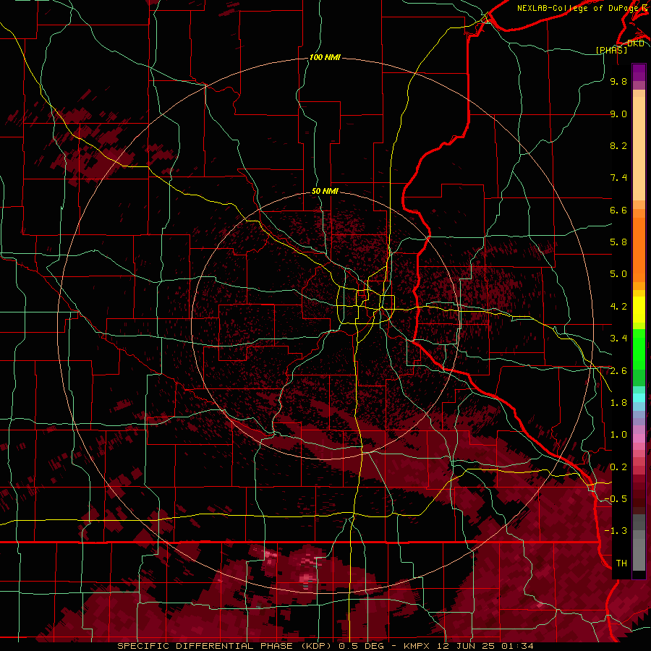Screen dimensions: 651x651
Task: Click the "DKD" label in the top-right corner
Action: tap(635, 43)
